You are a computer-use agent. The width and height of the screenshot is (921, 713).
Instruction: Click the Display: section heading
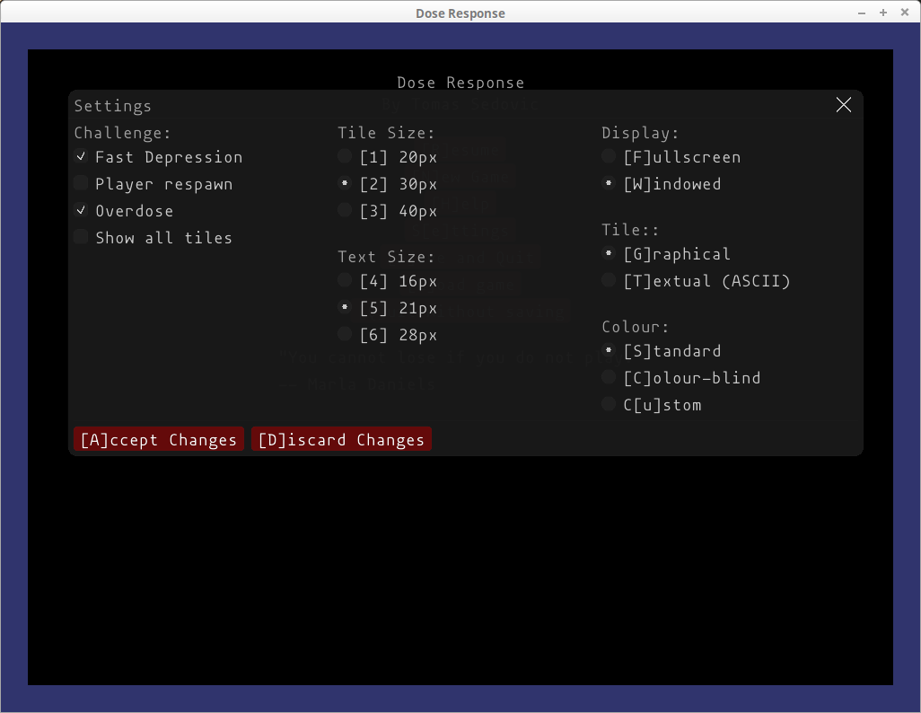pyautogui.click(x=640, y=134)
